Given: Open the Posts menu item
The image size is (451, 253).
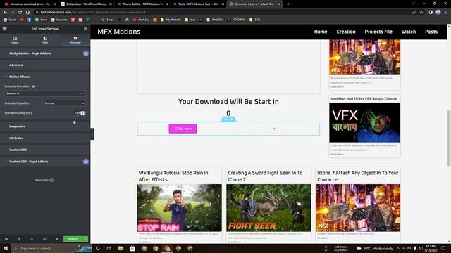Looking at the screenshot, I should [x=431, y=32].
